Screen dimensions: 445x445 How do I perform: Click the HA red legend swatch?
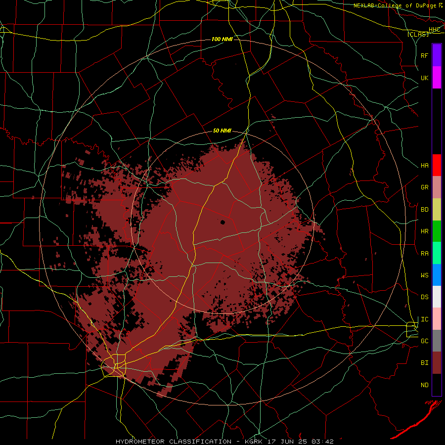tap(437, 165)
